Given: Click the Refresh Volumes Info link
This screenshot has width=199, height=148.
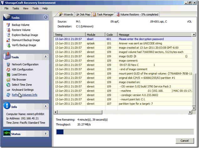Looking at the screenshot, I should 24,95.
